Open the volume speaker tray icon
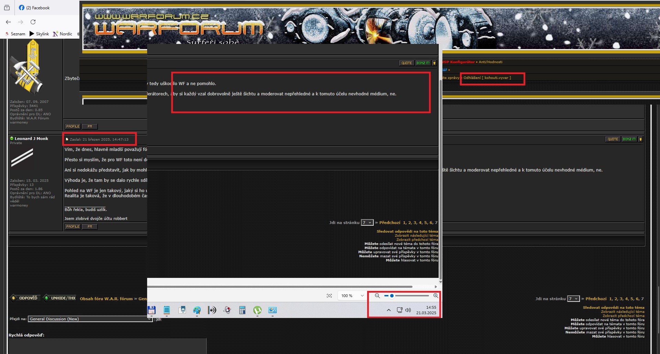The height and width of the screenshot is (354, 660). [x=408, y=310]
